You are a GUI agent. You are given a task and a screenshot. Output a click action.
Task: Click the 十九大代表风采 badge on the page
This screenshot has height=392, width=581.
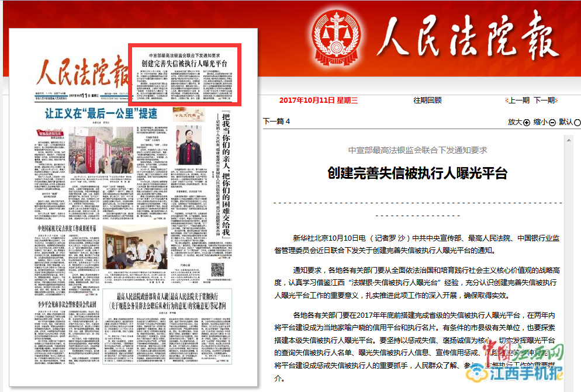[189, 115]
